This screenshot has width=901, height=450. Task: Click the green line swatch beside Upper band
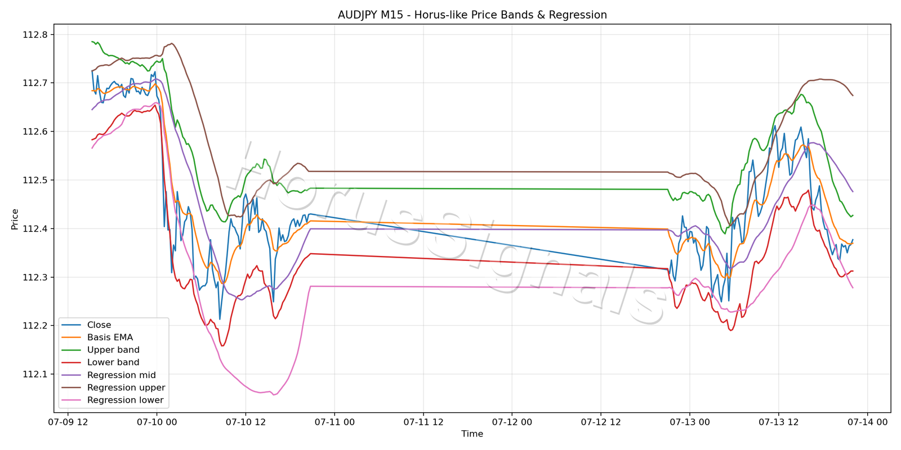(72, 350)
